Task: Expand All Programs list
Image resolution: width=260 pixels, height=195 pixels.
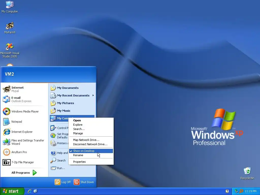Action: (24, 173)
